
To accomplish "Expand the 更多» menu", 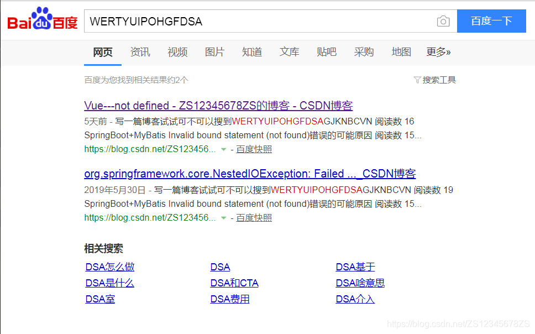I will (438, 52).
